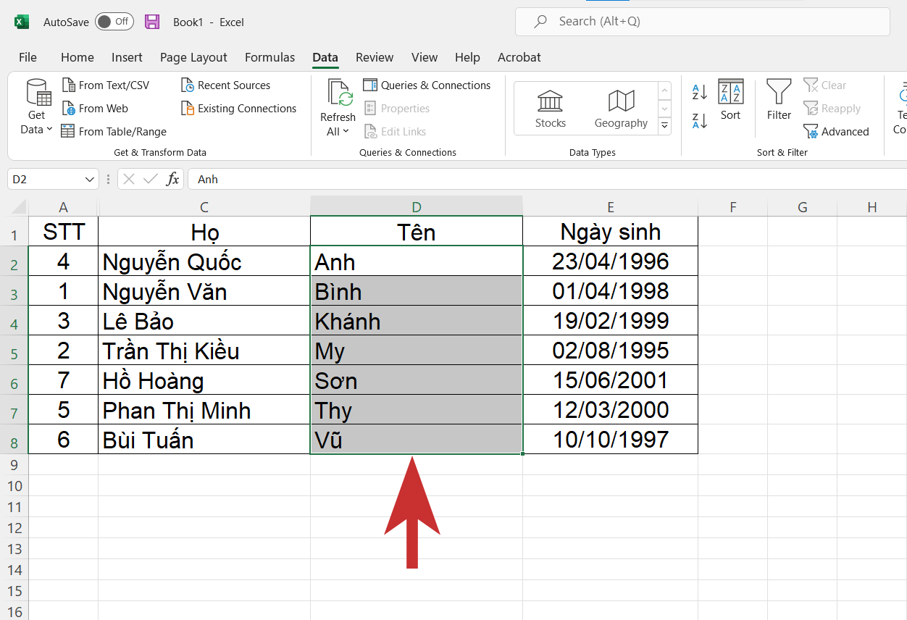Select cell containing Khánh
The image size is (907, 620).
pyautogui.click(x=417, y=321)
